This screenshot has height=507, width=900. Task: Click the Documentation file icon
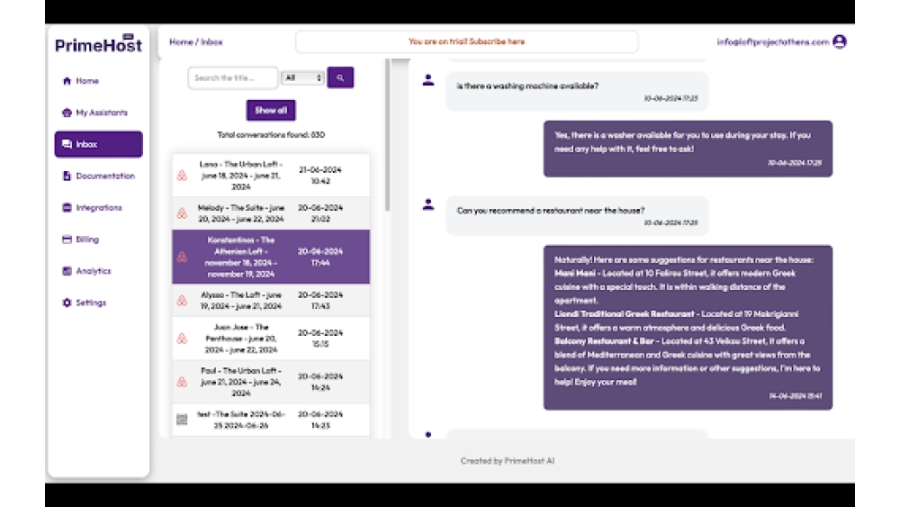pyautogui.click(x=67, y=177)
